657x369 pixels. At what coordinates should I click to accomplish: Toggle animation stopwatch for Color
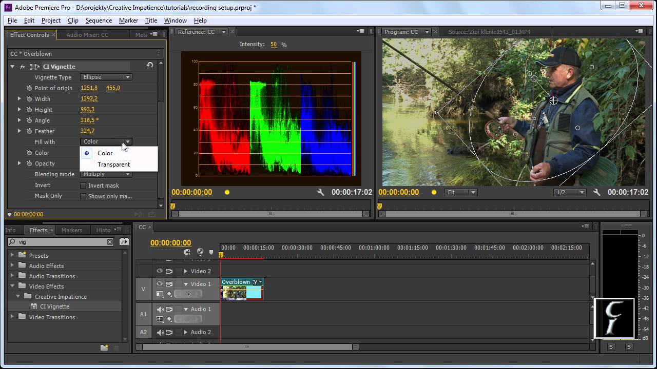pos(29,153)
